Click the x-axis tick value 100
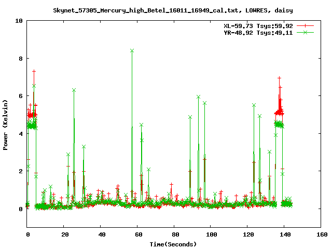 [212, 234]
